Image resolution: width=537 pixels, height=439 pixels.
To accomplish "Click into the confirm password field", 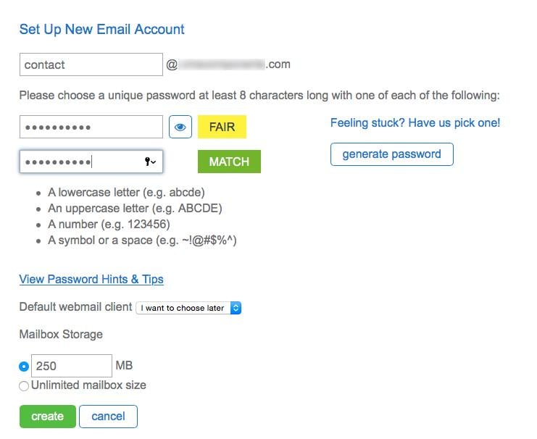I will coord(80,162).
